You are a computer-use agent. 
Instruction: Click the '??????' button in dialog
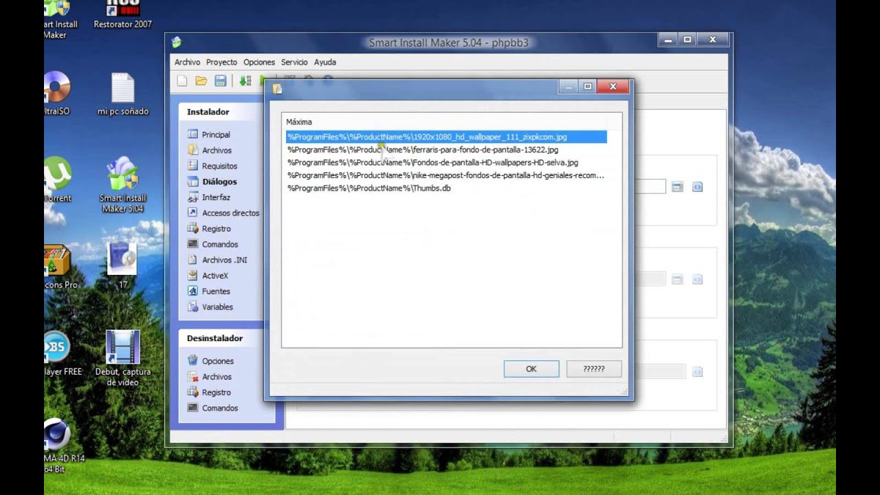coord(594,369)
